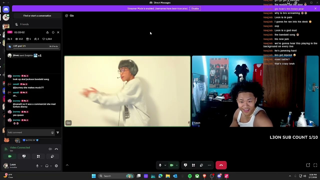Open the SEVEN direct message entry
Viewport: 320px width, 180px height.
point(30,140)
